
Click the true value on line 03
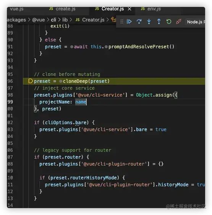pos(161,130)
